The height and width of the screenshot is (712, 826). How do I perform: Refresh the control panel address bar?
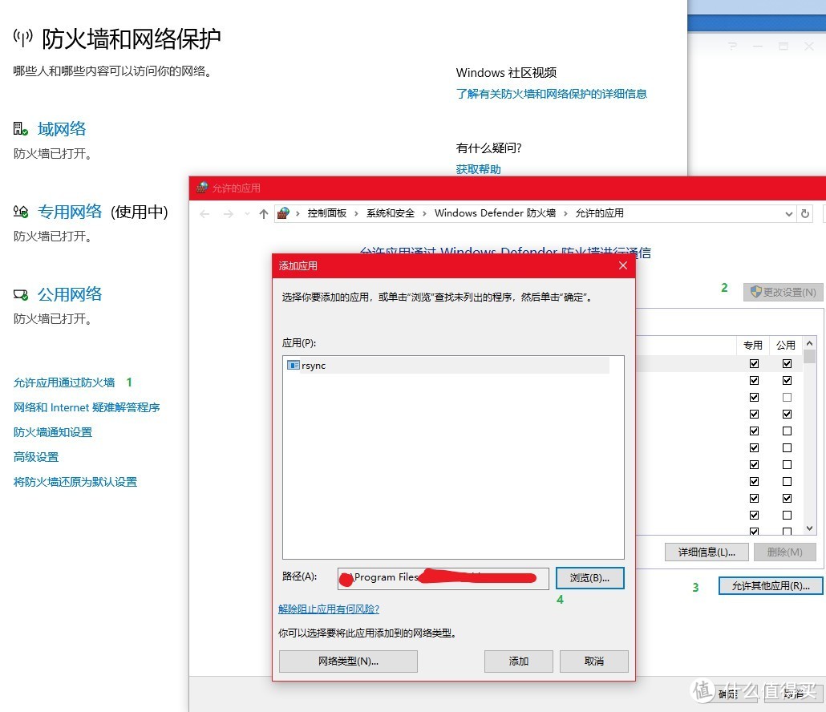tap(805, 214)
